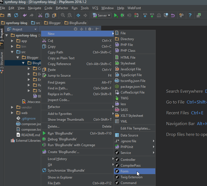Expand the app folder in the tree

12,41
